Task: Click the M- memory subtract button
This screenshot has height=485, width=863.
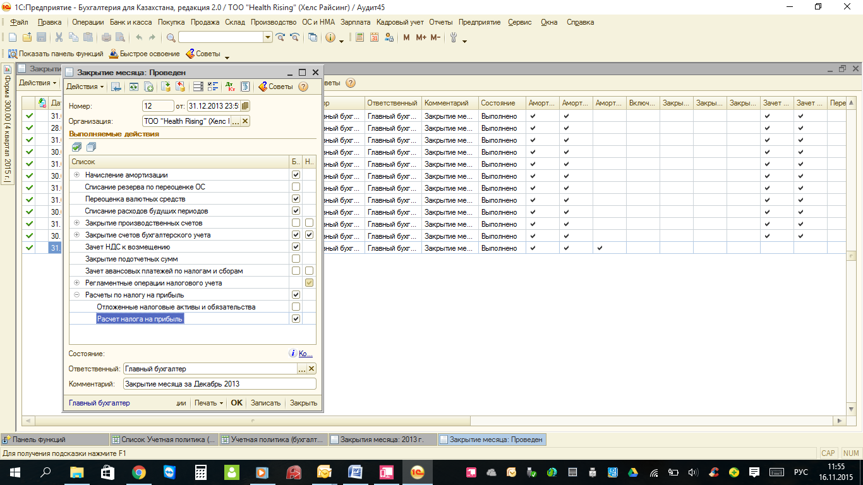Action: point(435,37)
